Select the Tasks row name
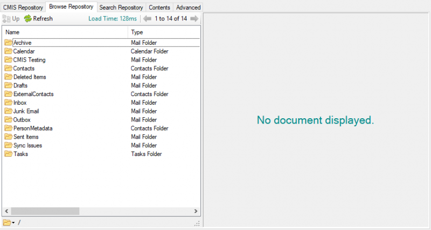Screen dimensions: 431x230 pyautogui.click(x=20, y=154)
